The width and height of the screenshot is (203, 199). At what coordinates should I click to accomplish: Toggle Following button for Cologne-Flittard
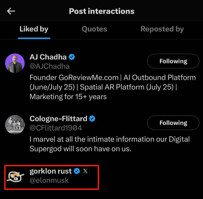(x=173, y=123)
